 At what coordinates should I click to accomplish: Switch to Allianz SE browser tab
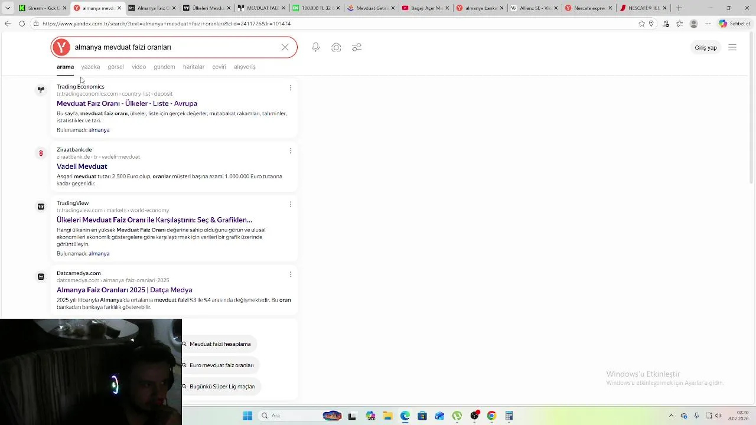[x=534, y=8]
